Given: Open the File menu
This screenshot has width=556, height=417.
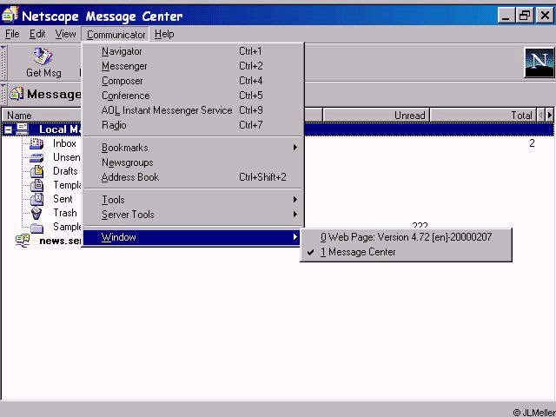Looking at the screenshot, I should (x=12, y=34).
